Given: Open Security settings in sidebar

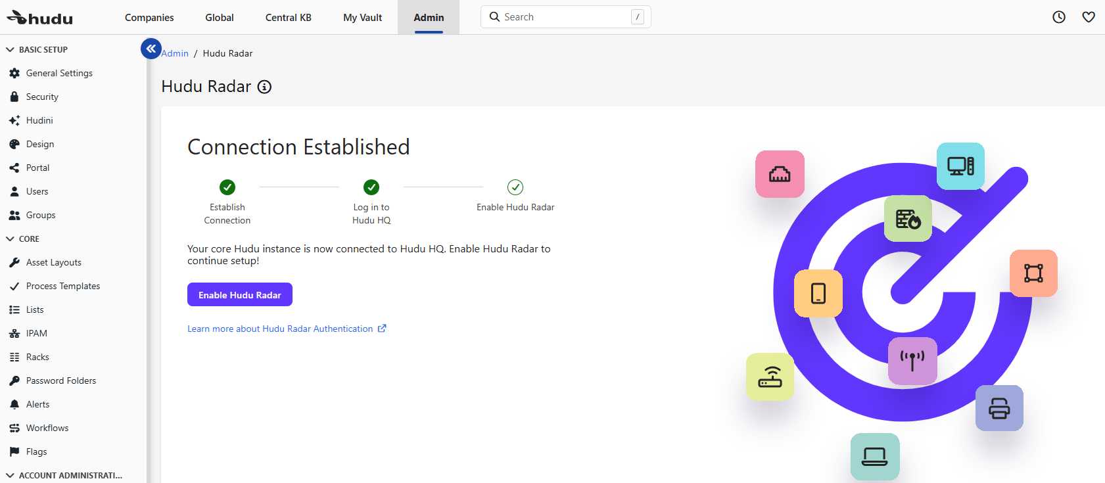Looking at the screenshot, I should tap(42, 97).
